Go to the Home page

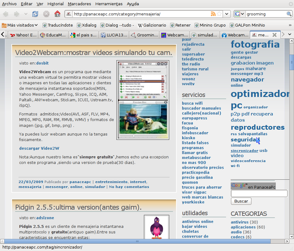point(57,14)
